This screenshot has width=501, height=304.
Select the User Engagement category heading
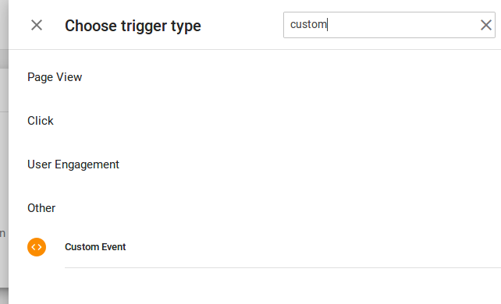[x=73, y=164]
